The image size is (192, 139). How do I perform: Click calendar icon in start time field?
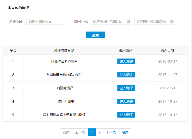click(x=128, y=21)
